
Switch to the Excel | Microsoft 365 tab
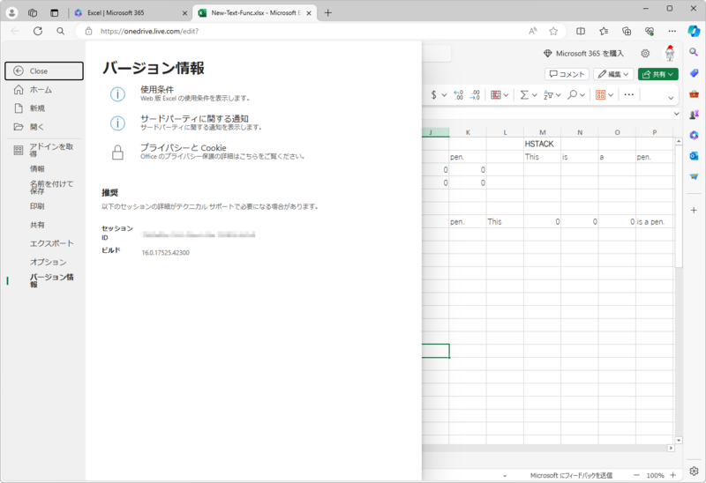(x=124, y=13)
